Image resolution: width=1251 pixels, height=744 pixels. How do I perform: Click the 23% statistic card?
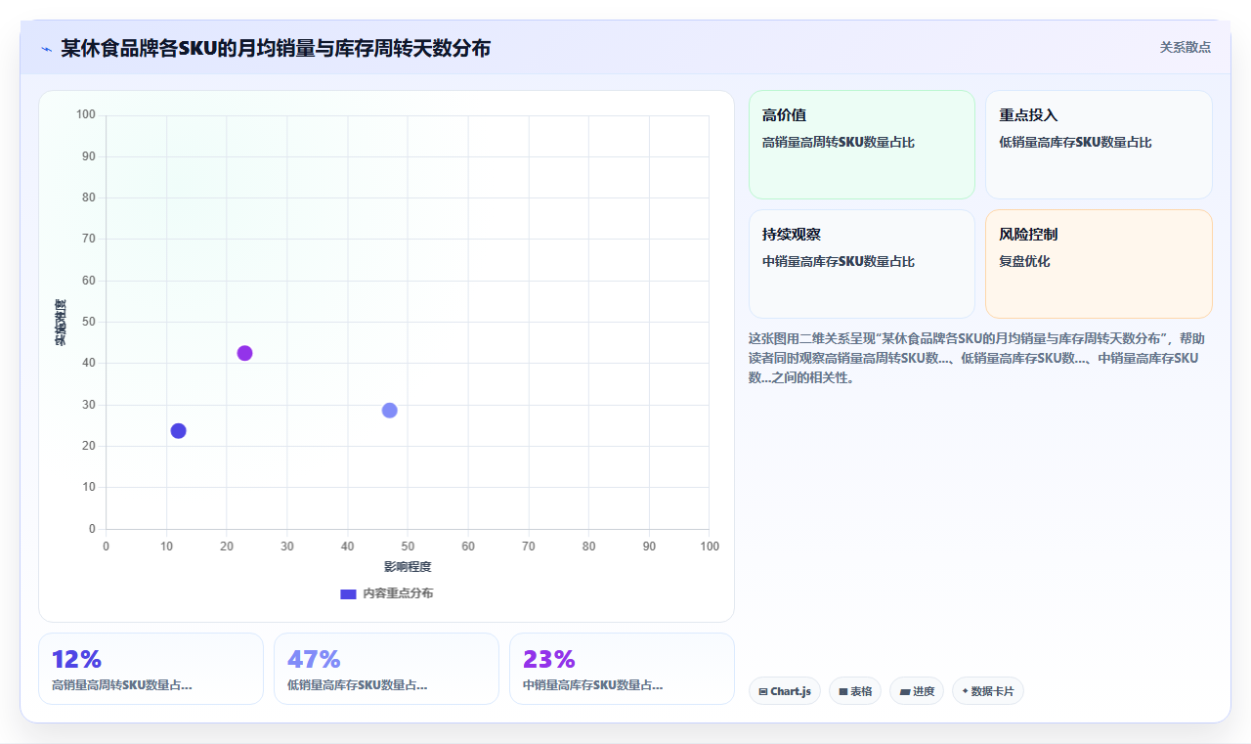tap(622, 669)
